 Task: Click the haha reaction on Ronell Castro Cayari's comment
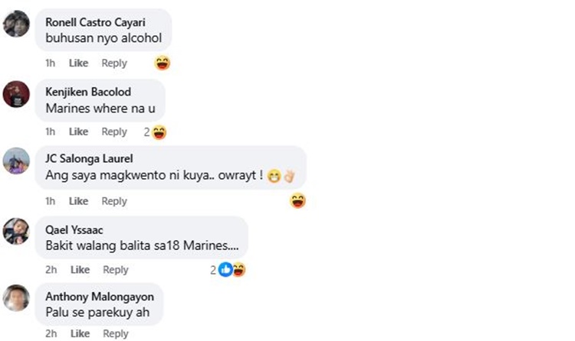coord(163,63)
